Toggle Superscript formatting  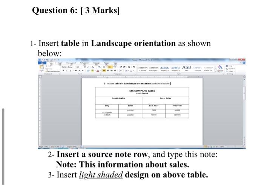83,70
